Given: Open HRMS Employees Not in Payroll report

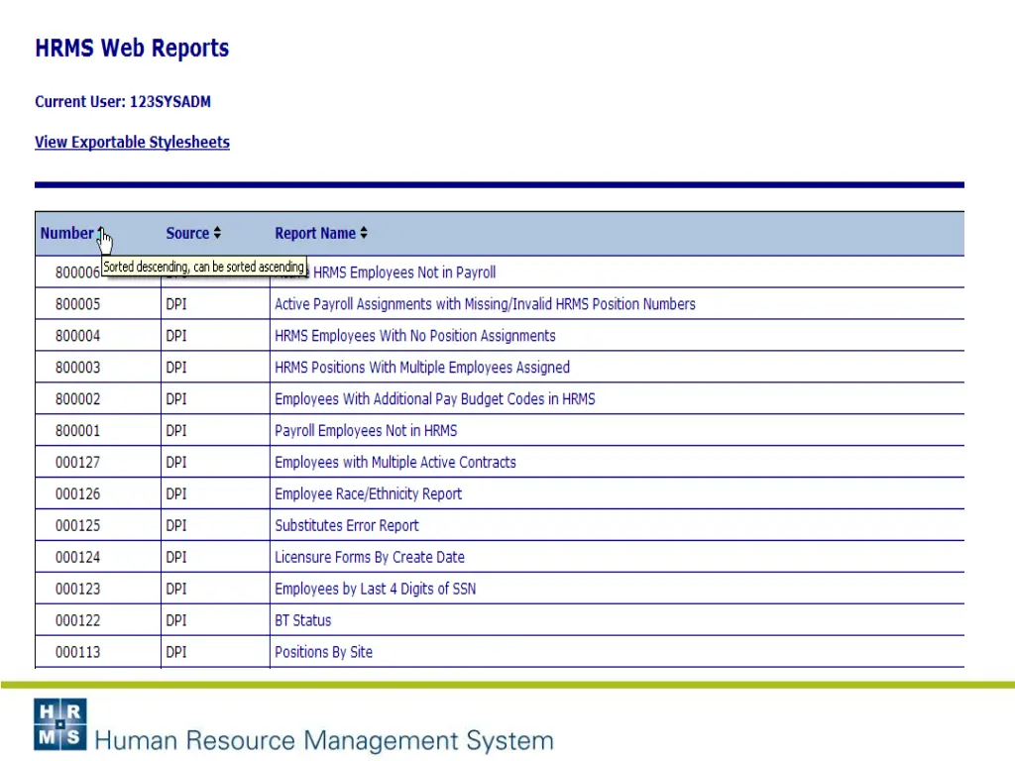Looking at the screenshot, I should 404,272.
